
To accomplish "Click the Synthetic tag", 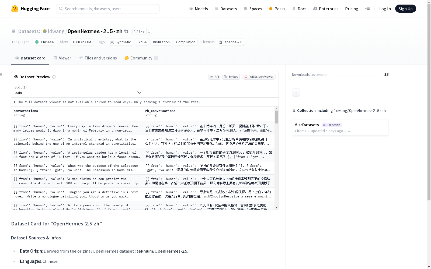I will point(120,42).
